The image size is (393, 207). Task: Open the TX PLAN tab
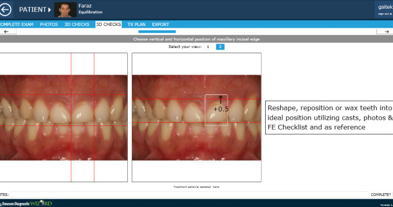pyautogui.click(x=136, y=24)
